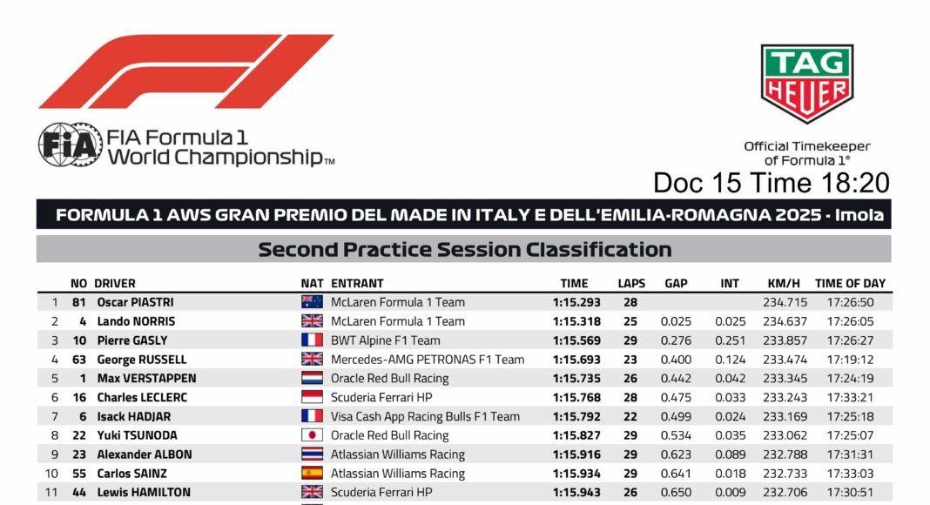Click the KM/H column header
930x505 pixels.
click(784, 283)
